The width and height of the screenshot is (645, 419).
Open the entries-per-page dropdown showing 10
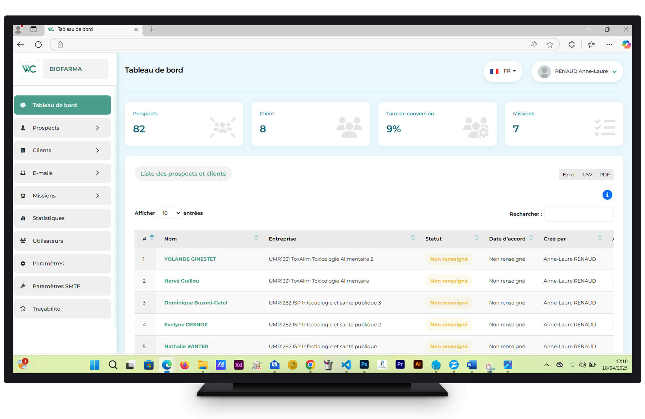169,213
